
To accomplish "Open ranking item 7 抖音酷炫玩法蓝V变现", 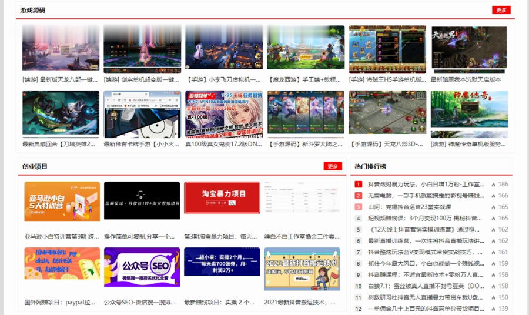I will [x=425, y=252].
